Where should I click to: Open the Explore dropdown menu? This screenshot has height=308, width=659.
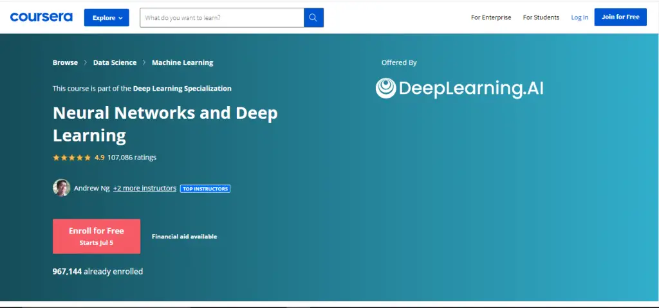(x=106, y=18)
